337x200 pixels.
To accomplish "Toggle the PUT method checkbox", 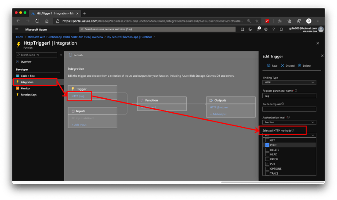I will point(267,164).
